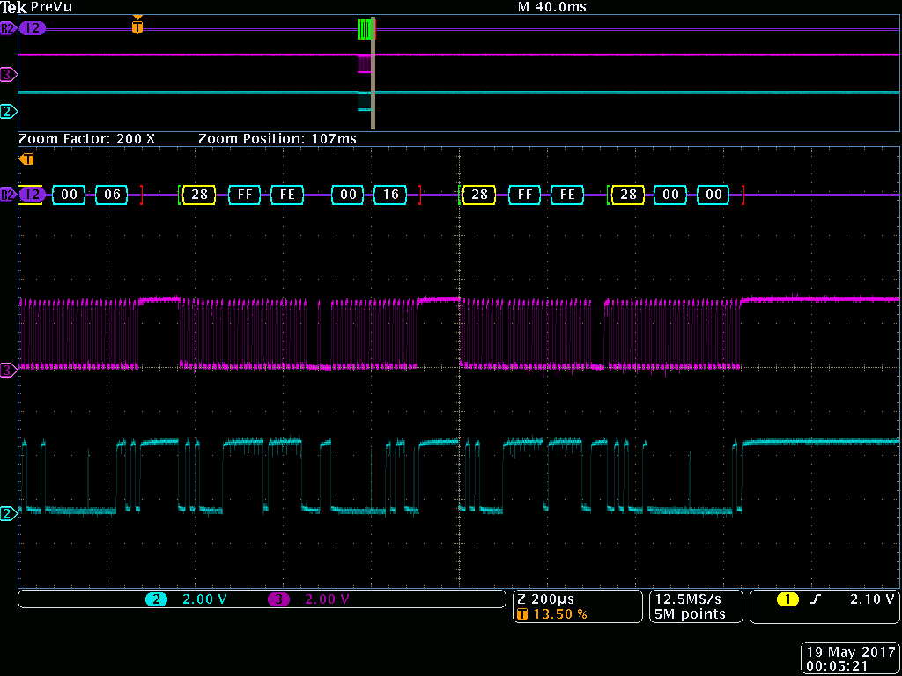Select the channel 2 marker in the zoom view

coord(7,513)
